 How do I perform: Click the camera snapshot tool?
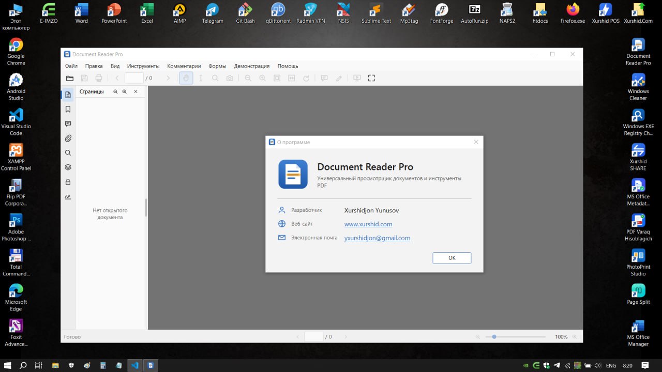tap(230, 78)
